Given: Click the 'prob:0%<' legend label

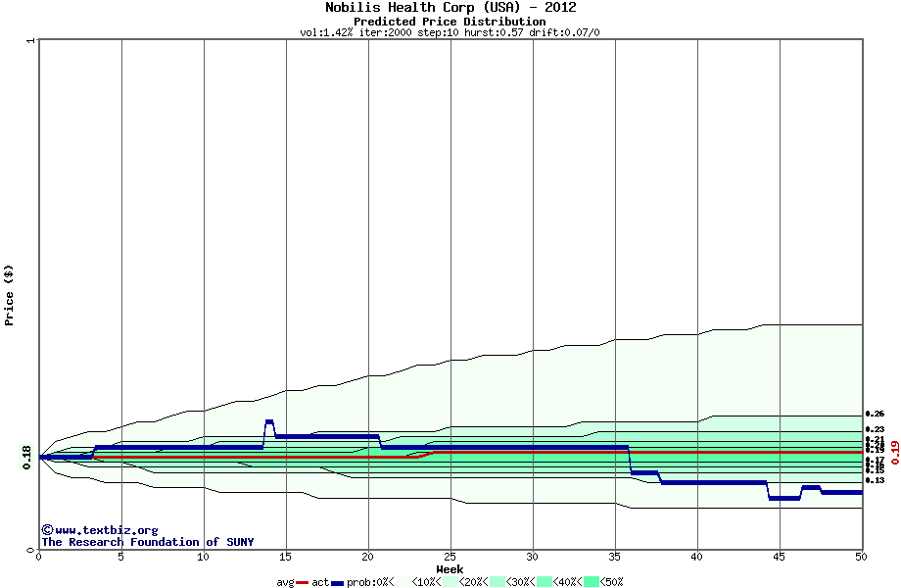Looking at the screenshot, I should click(x=370, y=582).
